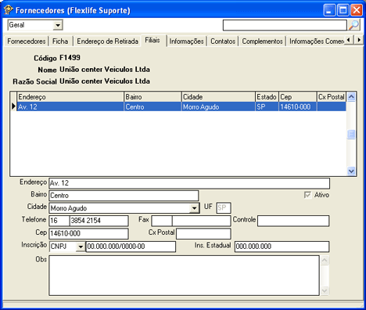Click the Fornecedores title bar app icon
This screenshot has height=310, width=366.
pyautogui.click(x=9, y=10)
